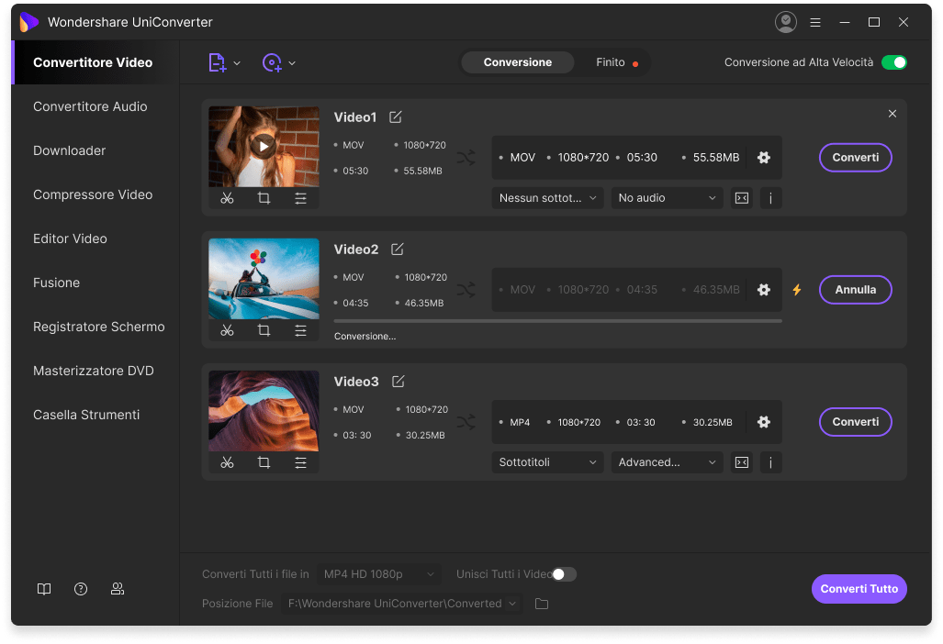Click the crop icon for Video1
The image size is (943, 644).
click(264, 198)
